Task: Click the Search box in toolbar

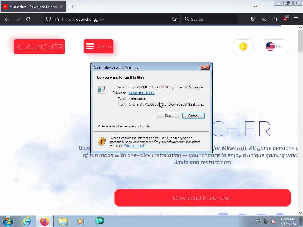Action: coord(210,19)
